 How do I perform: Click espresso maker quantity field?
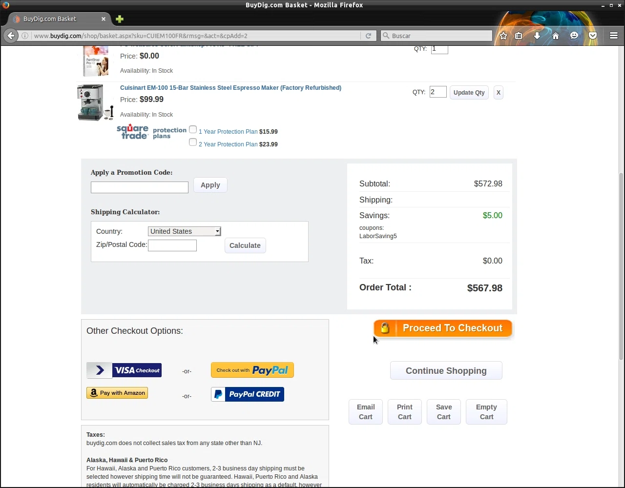438,92
